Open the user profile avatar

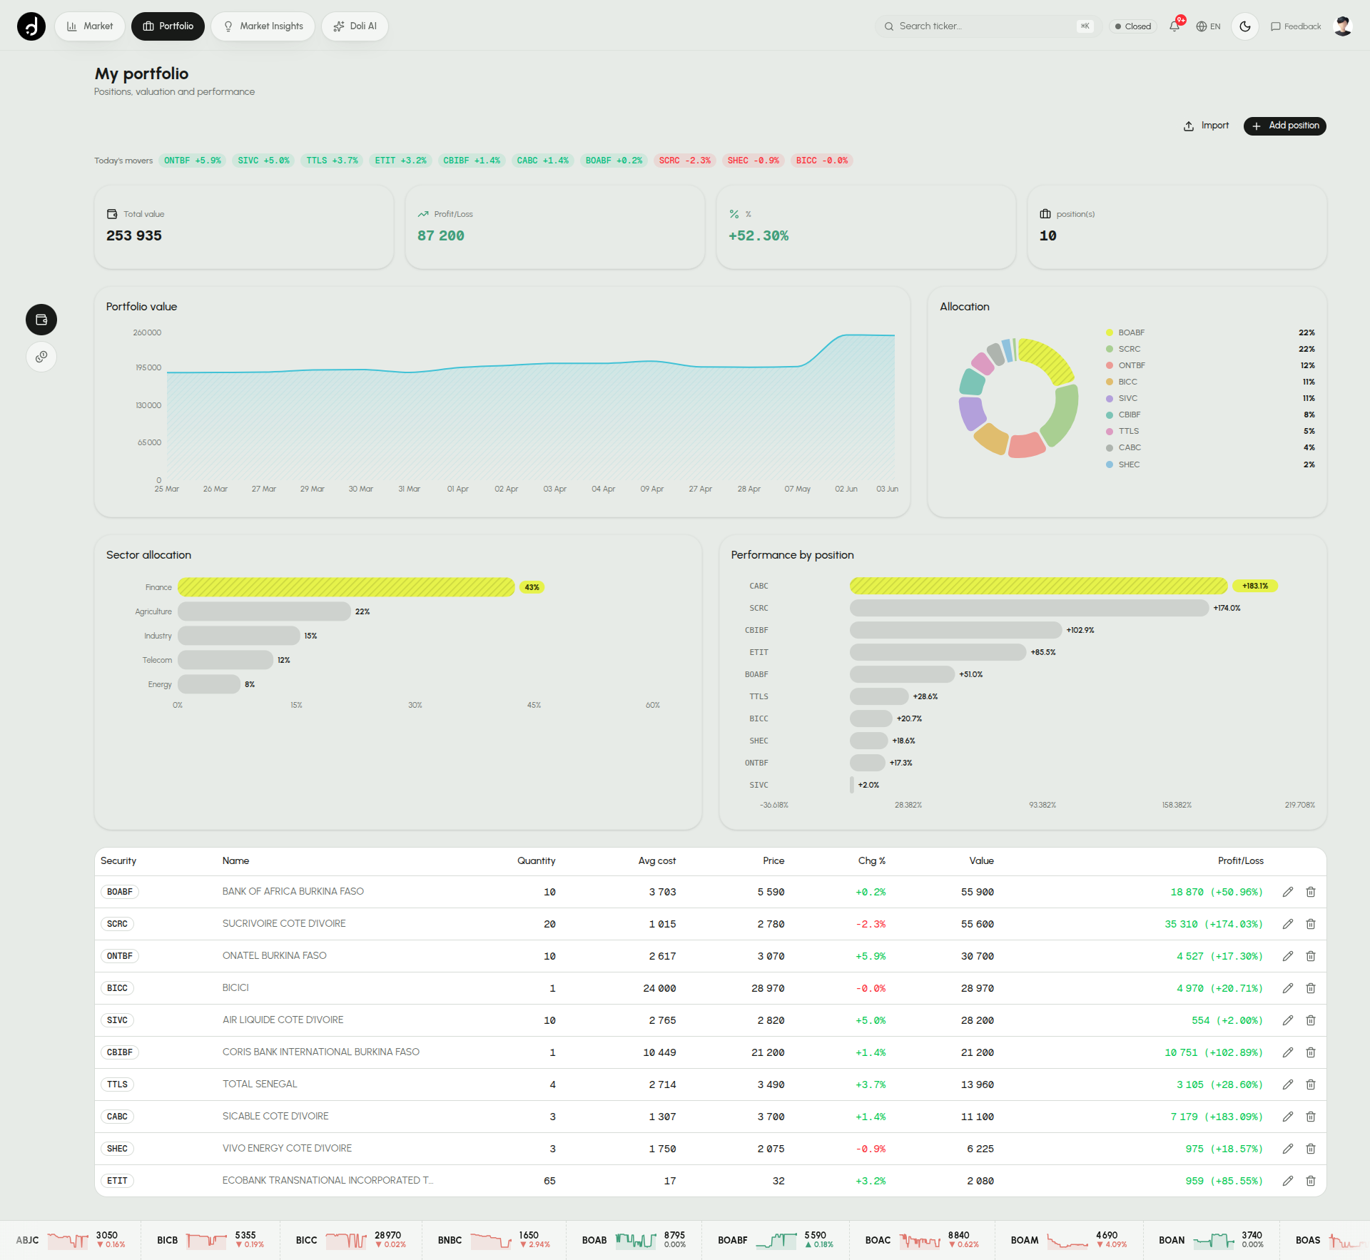tap(1343, 26)
